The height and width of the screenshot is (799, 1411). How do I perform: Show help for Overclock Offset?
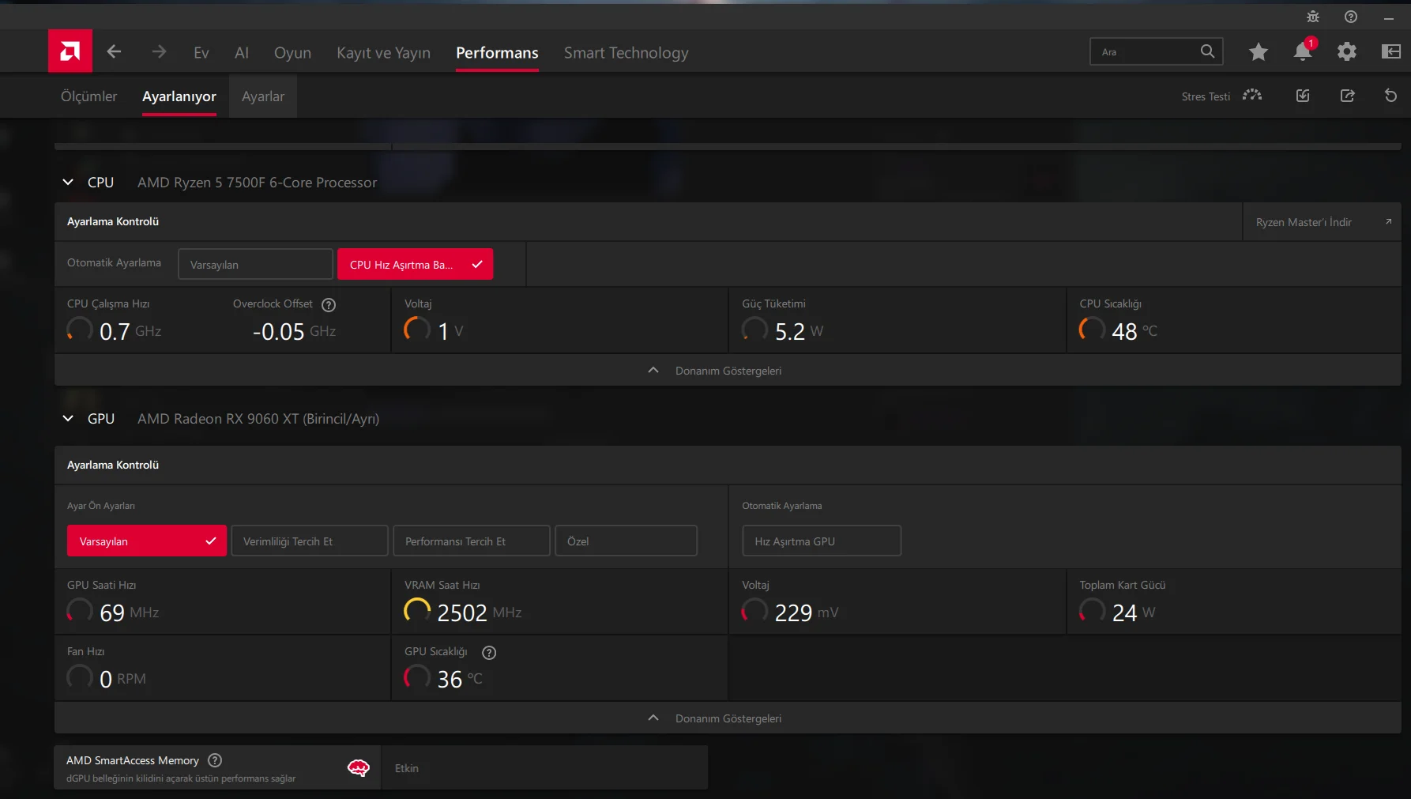pos(329,305)
